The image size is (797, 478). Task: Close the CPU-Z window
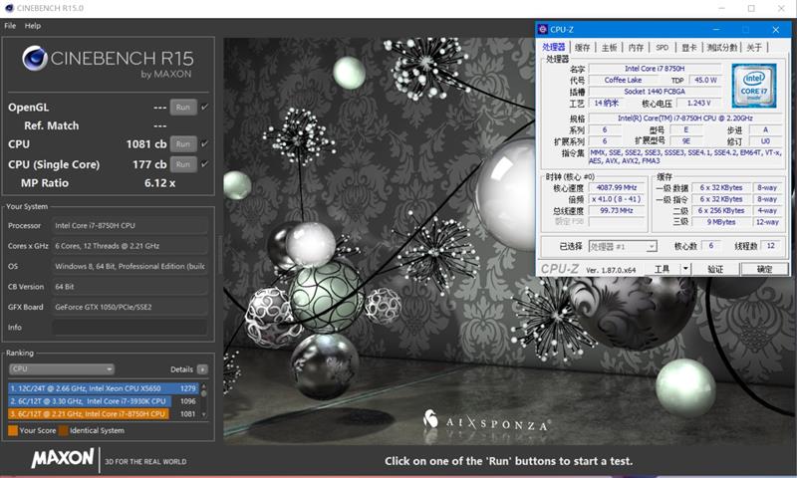pyautogui.click(x=776, y=30)
